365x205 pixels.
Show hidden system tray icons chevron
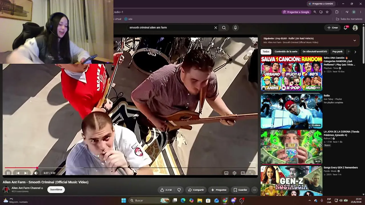coord(310,200)
